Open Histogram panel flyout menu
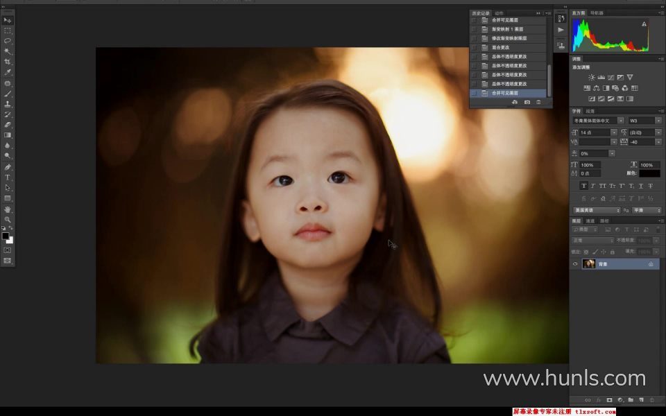 coord(661,13)
